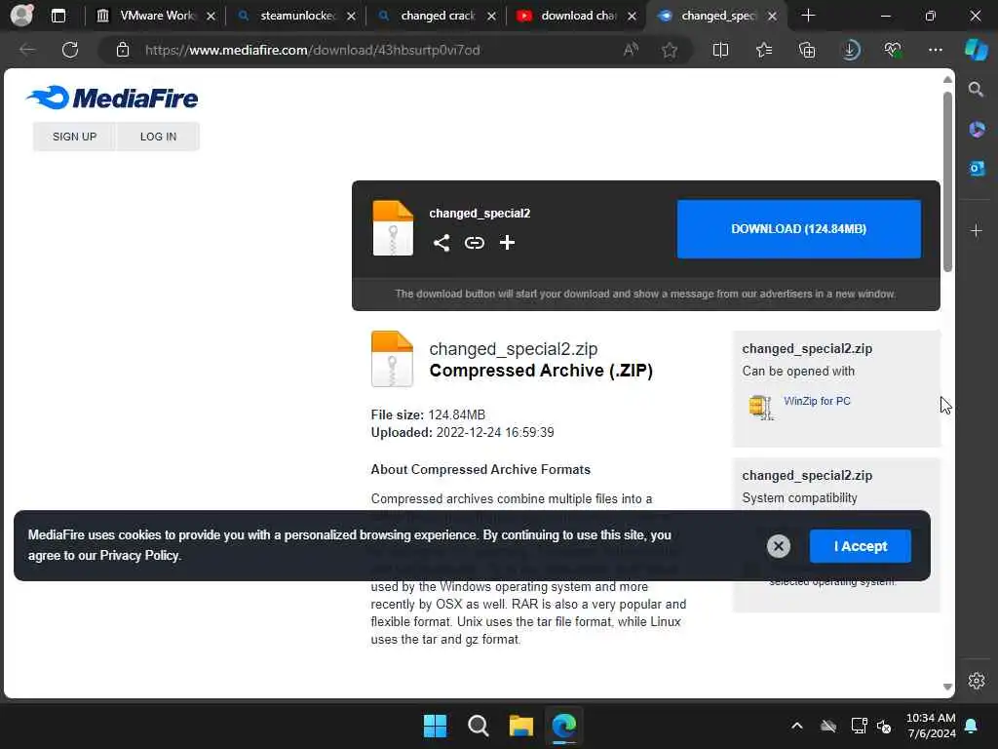The width and height of the screenshot is (998, 749).
Task: Click the sidebar search icon
Action: pos(976,89)
